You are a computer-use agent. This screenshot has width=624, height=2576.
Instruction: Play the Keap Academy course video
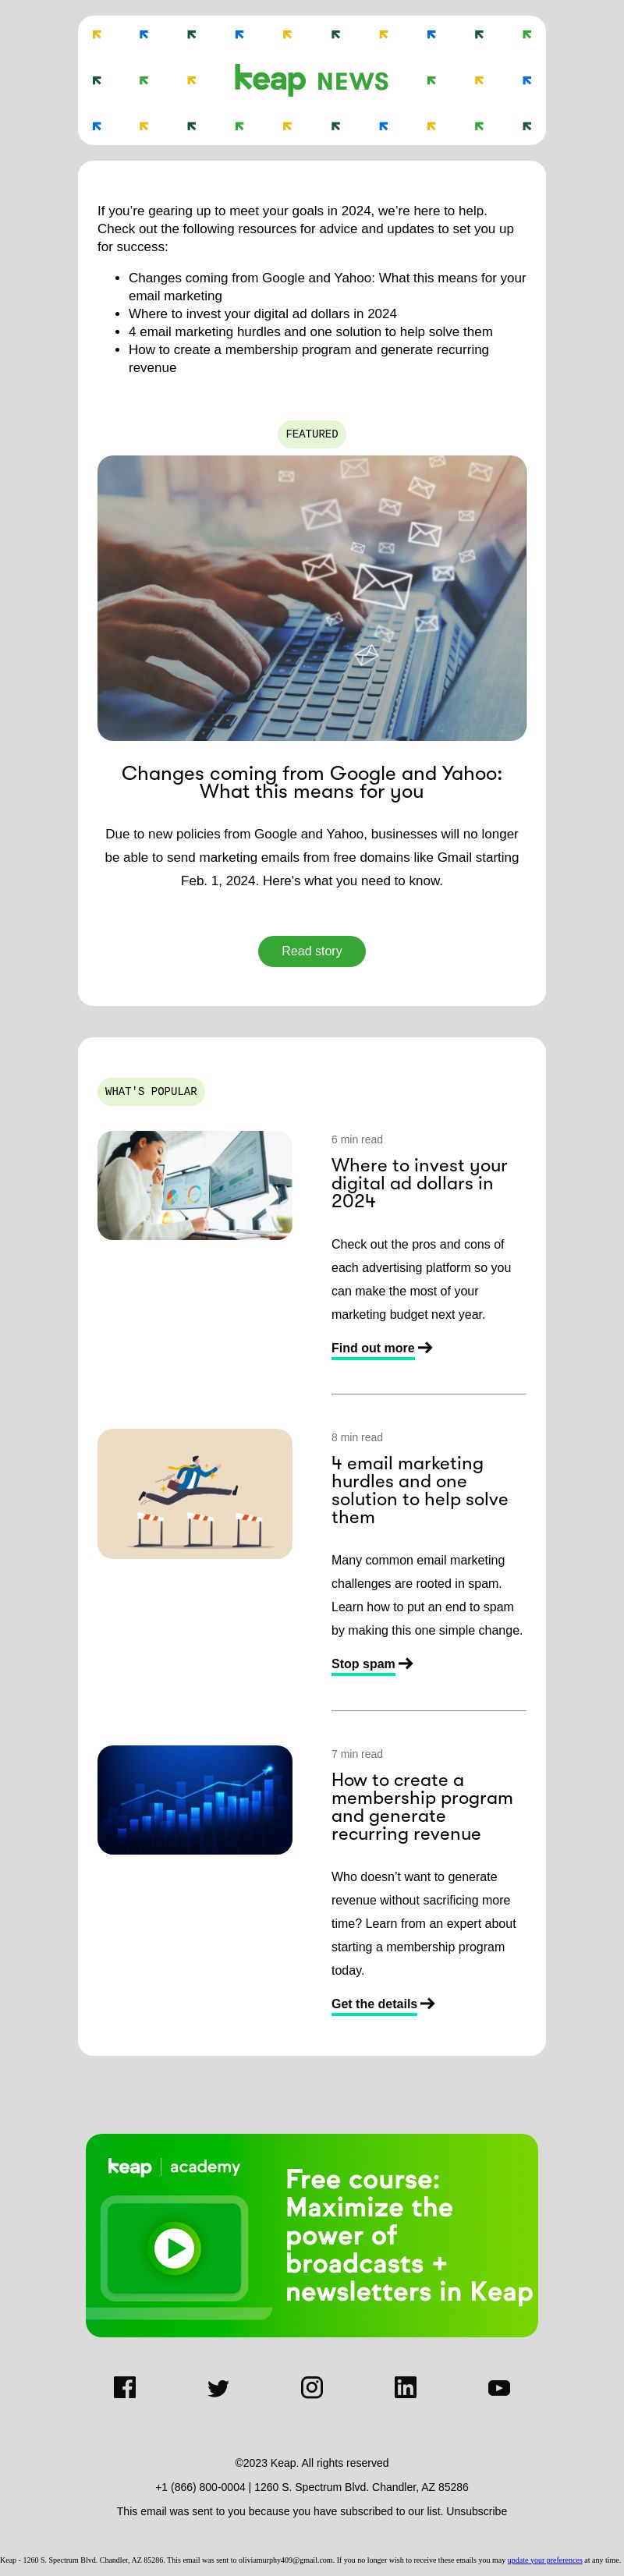pyautogui.click(x=176, y=2248)
